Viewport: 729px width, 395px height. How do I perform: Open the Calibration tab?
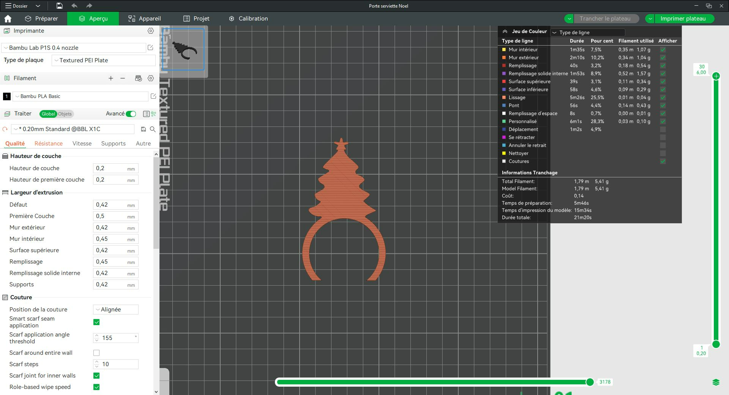click(248, 19)
